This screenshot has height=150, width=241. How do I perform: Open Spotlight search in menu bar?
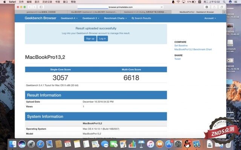pos(224,2)
